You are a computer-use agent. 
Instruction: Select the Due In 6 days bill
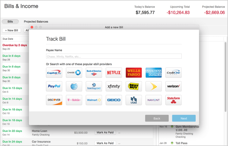(11, 56)
